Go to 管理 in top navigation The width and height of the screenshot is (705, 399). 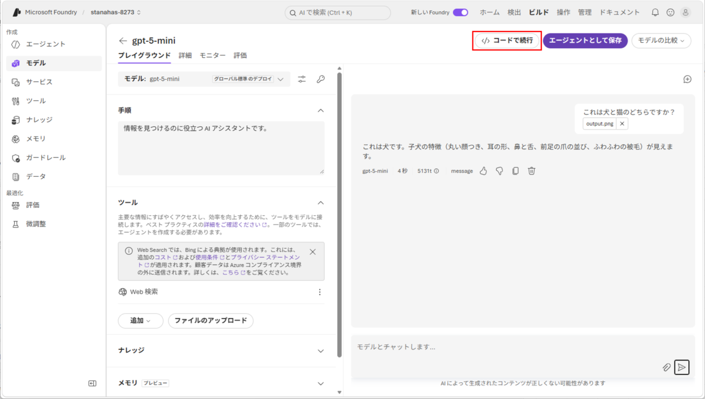click(585, 12)
